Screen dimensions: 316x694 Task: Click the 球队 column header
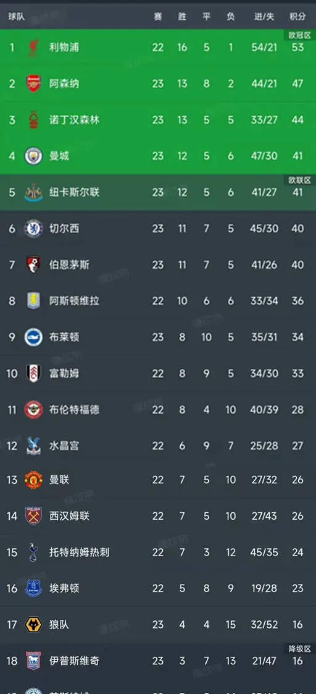[x=16, y=17]
